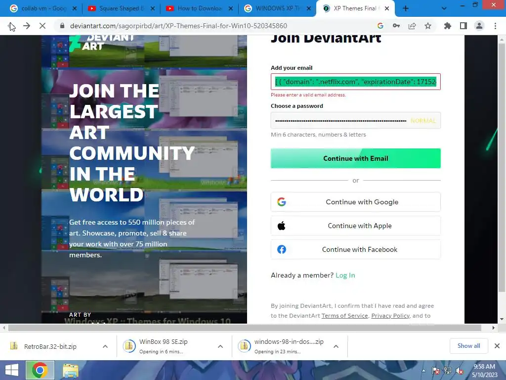
Task: Open the Log In link
Action: 345,275
